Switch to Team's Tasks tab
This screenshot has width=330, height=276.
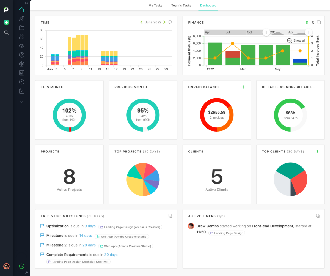click(181, 6)
